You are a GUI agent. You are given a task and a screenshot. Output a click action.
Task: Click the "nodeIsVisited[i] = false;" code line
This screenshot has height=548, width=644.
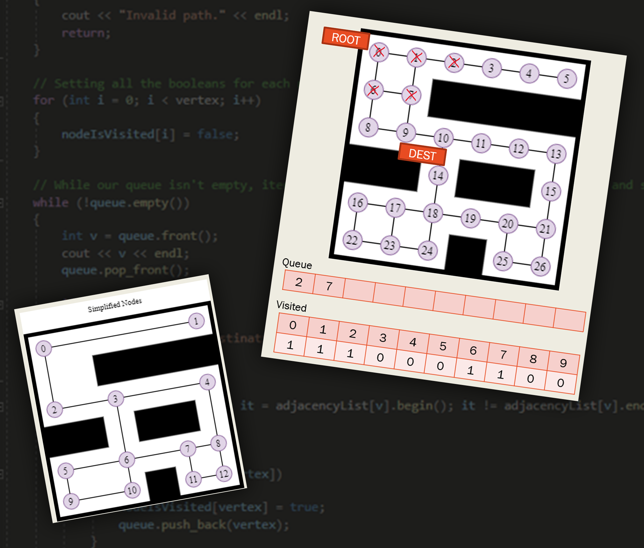tap(150, 134)
